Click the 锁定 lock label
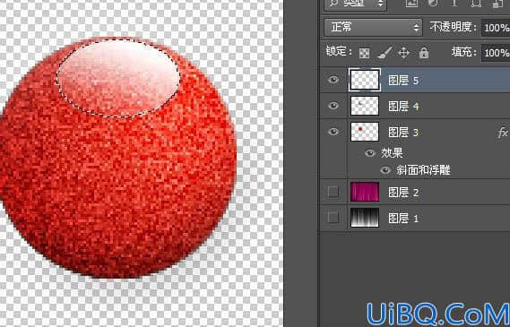This screenshot has width=510, height=327. click(x=339, y=52)
